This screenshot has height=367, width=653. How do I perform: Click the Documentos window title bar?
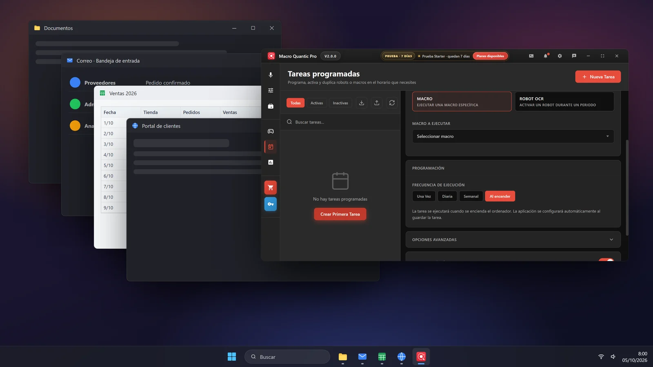[x=155, y=28]
